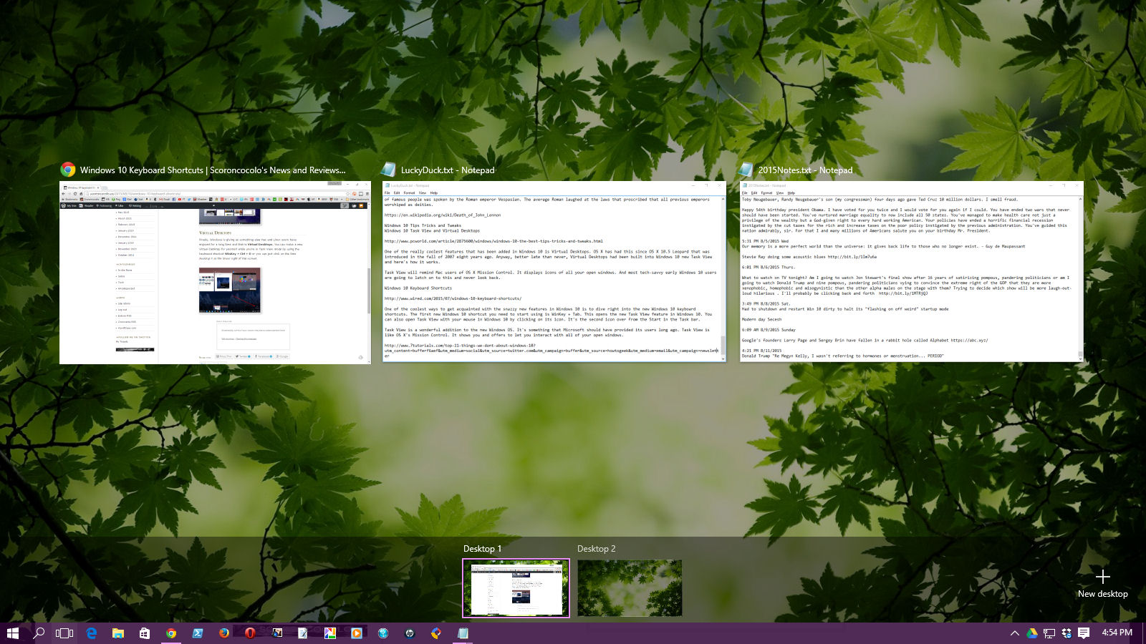Open the network status tray icon
1146x644 pixels.
[1049, 633]
